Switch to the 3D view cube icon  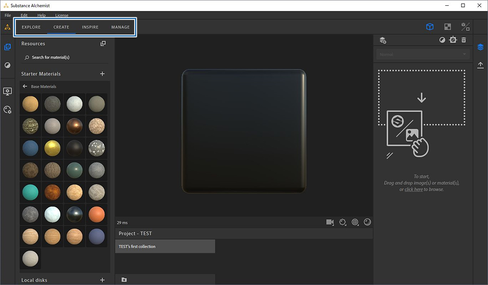[x=430, y=27]
